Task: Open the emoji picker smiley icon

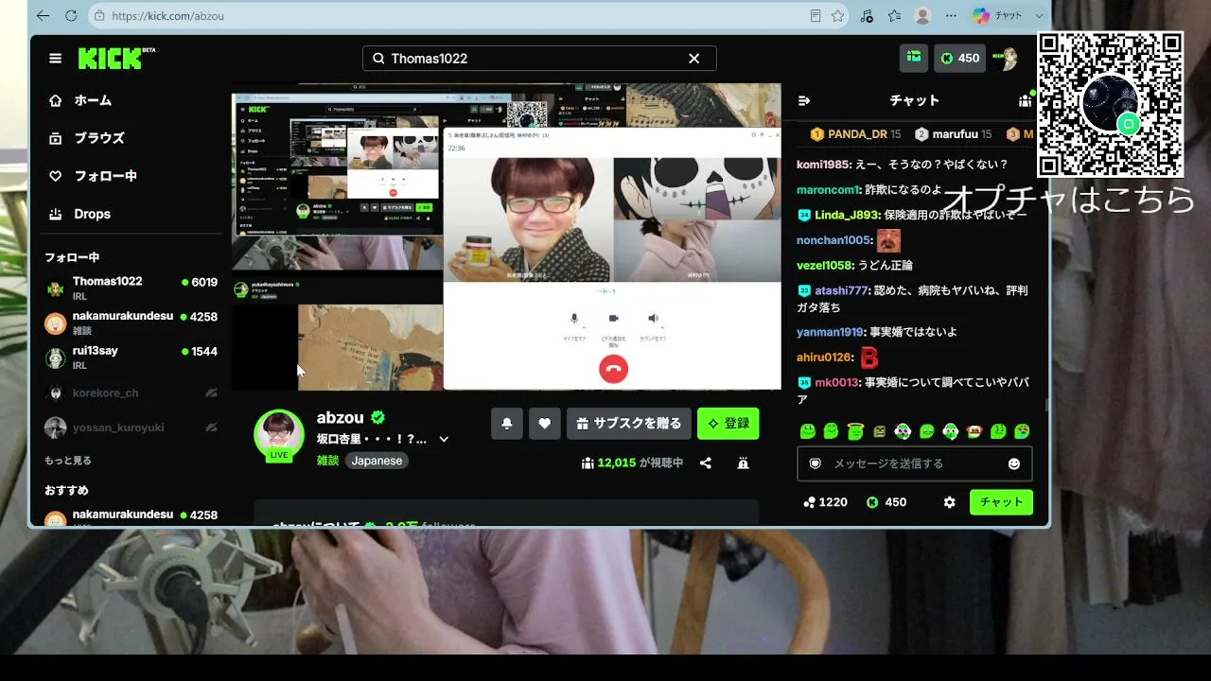Action: 1014,463
